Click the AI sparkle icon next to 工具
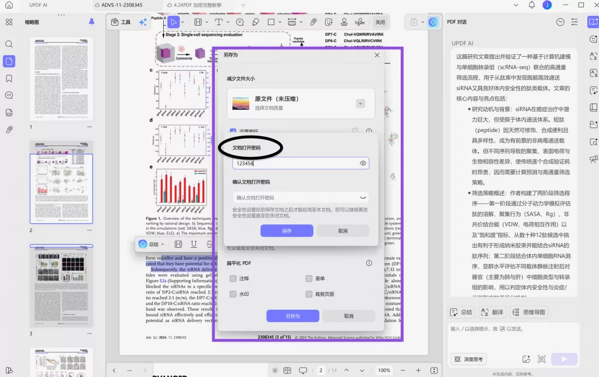Viewport: 599px width, 377px height. click(x=142, y=22)
